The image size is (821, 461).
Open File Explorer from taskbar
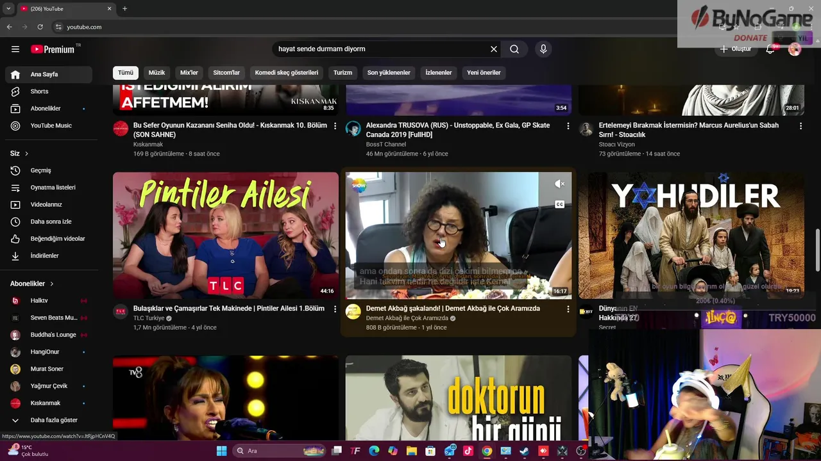coord(411,451)
